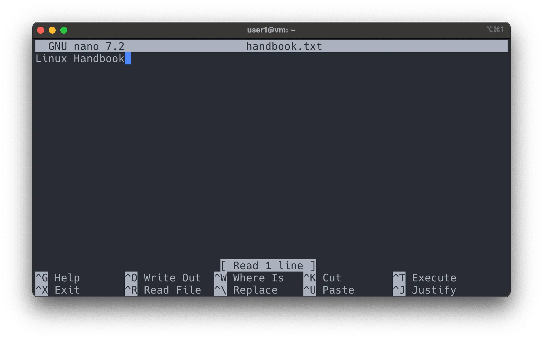Click the blue text cursor block

pyautogui.click(x=128, y=59)
